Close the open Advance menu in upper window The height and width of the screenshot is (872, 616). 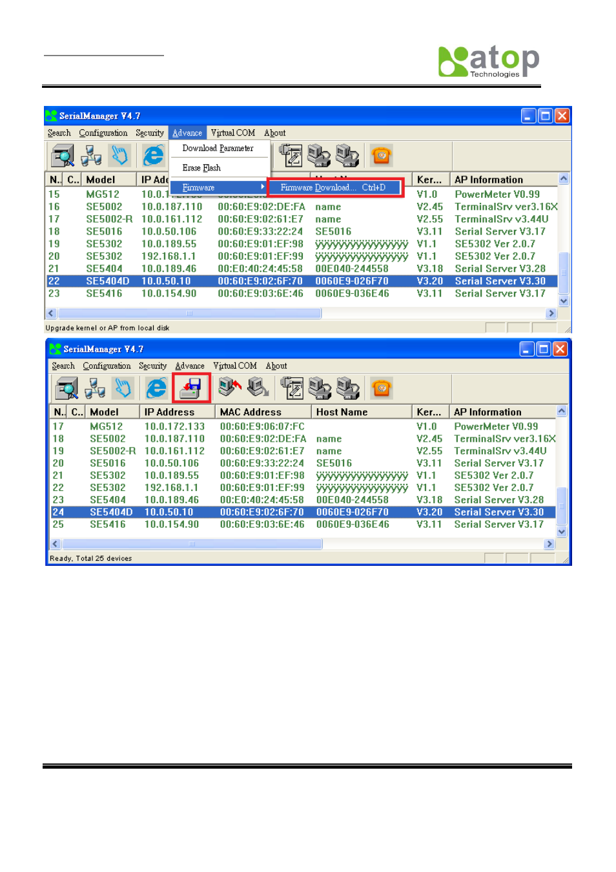(x=187, y=133)
